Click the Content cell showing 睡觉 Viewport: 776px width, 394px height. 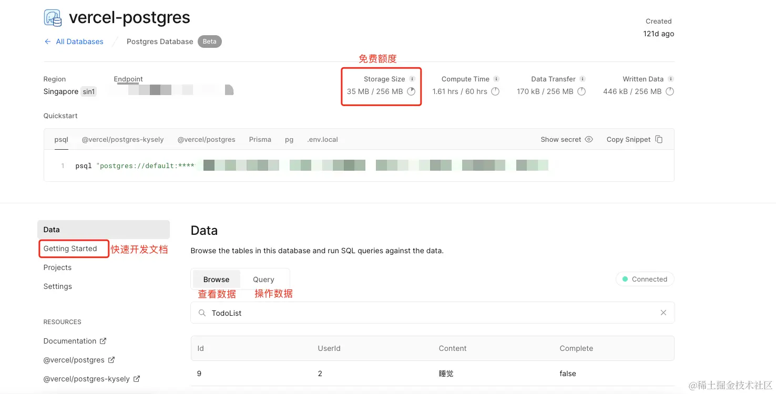click(446, 374)
